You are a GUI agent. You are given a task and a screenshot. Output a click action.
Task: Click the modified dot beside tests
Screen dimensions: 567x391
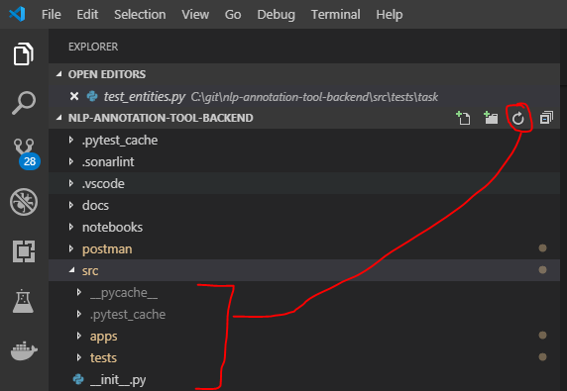tap(542, 356)
